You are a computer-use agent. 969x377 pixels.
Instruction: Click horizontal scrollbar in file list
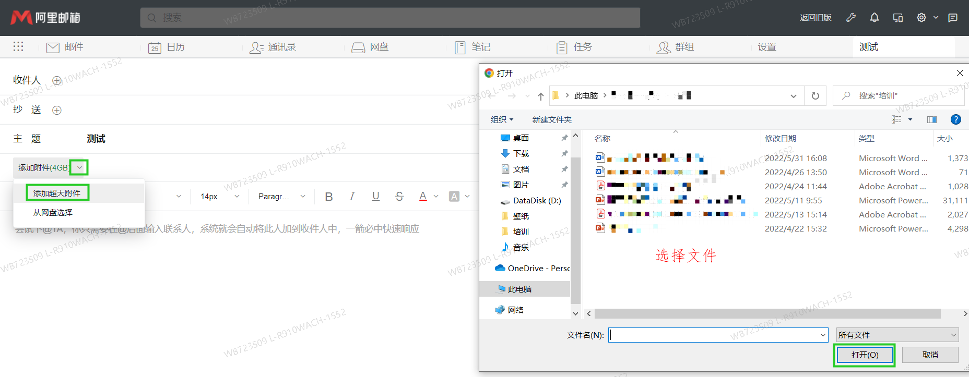click(x=767, y=313)
